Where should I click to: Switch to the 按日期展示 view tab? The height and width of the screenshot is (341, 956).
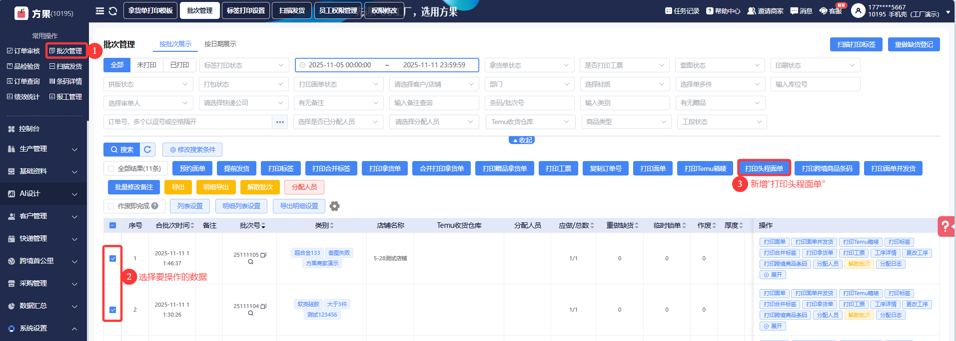(220, 44)
